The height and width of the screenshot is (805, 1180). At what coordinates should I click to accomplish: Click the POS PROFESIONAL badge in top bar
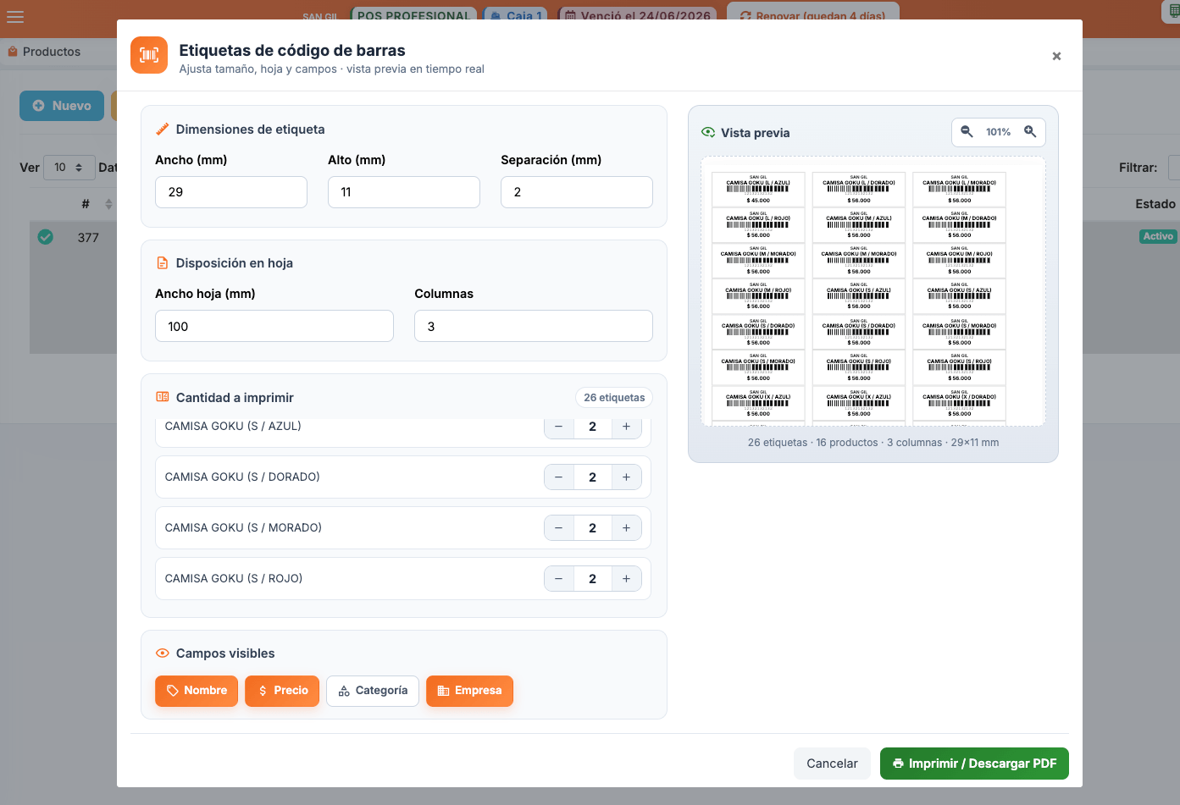[413, 14]
